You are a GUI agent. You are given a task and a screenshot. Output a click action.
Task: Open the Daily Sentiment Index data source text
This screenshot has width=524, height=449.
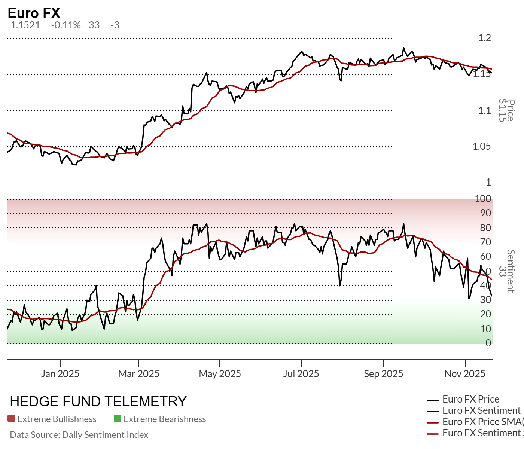pyautogui.click(x=79, y=435)
